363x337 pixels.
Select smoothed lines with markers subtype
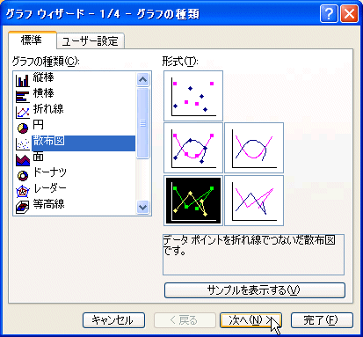193,148
